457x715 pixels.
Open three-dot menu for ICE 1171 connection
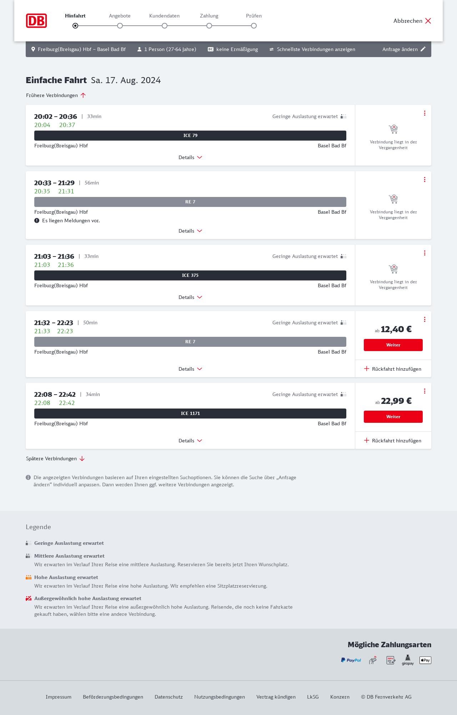coord(425,391)
